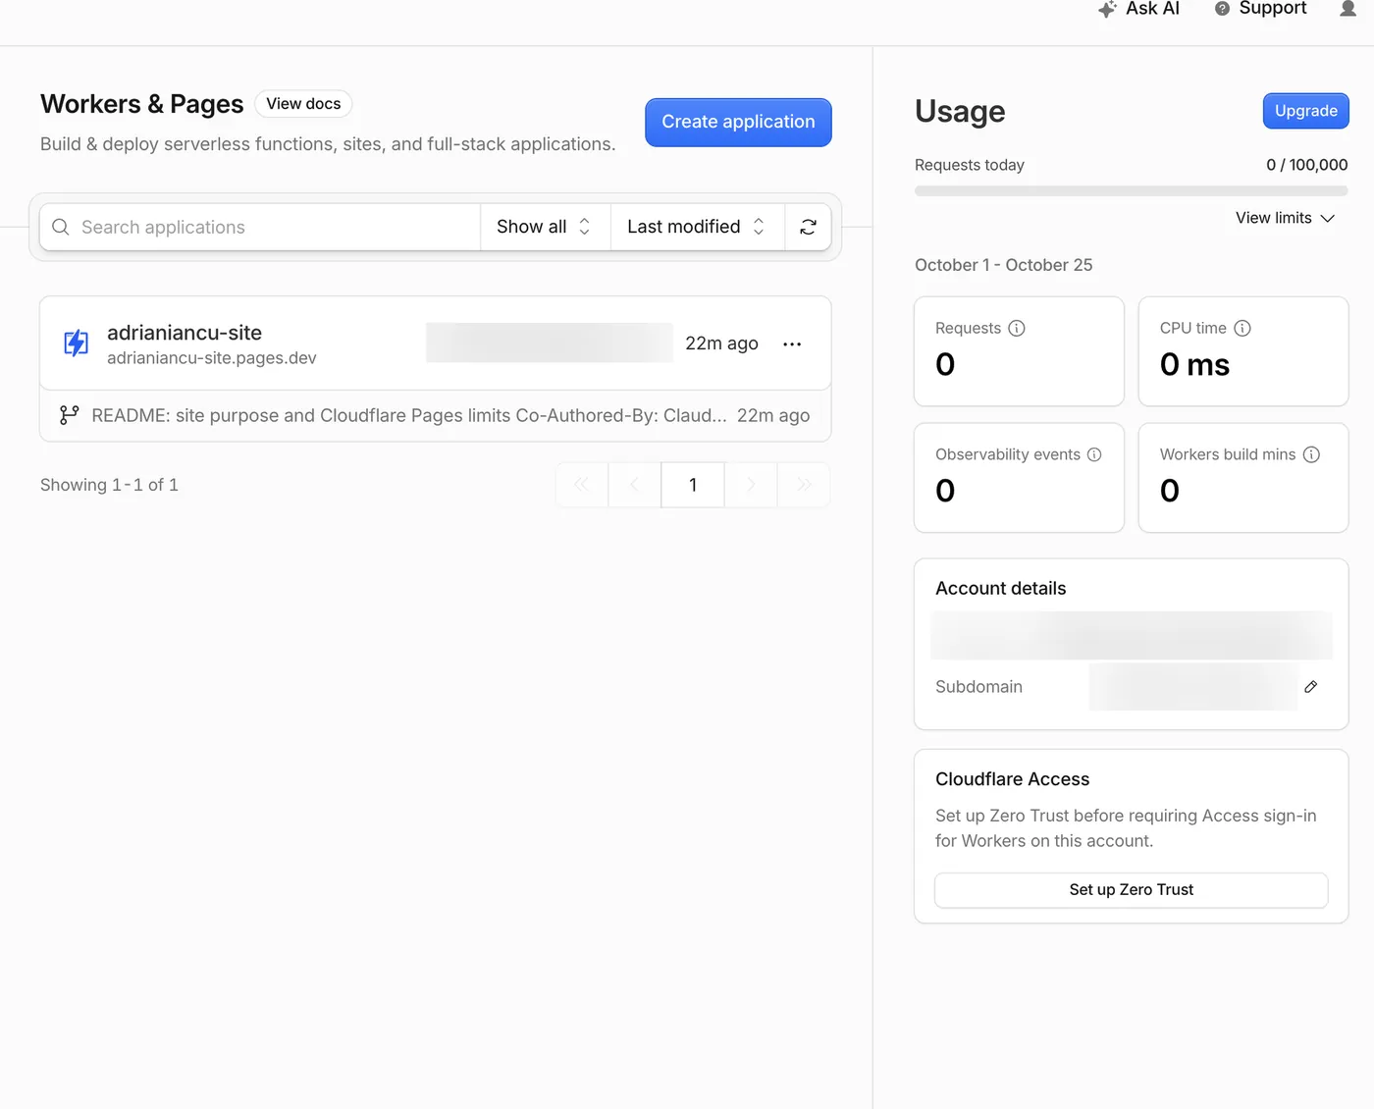This screenshot has width=1374, height=1109.
Task: Show info for Observability events metric
Action: [x=1094, y=454]
